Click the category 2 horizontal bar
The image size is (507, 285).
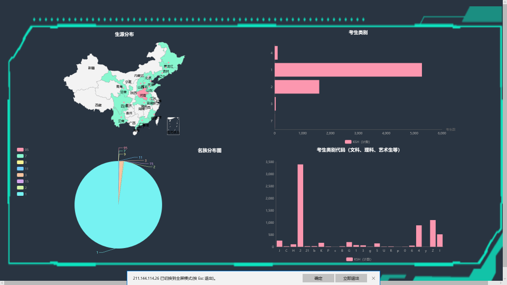pyautogui.click(x=297, y=87)
